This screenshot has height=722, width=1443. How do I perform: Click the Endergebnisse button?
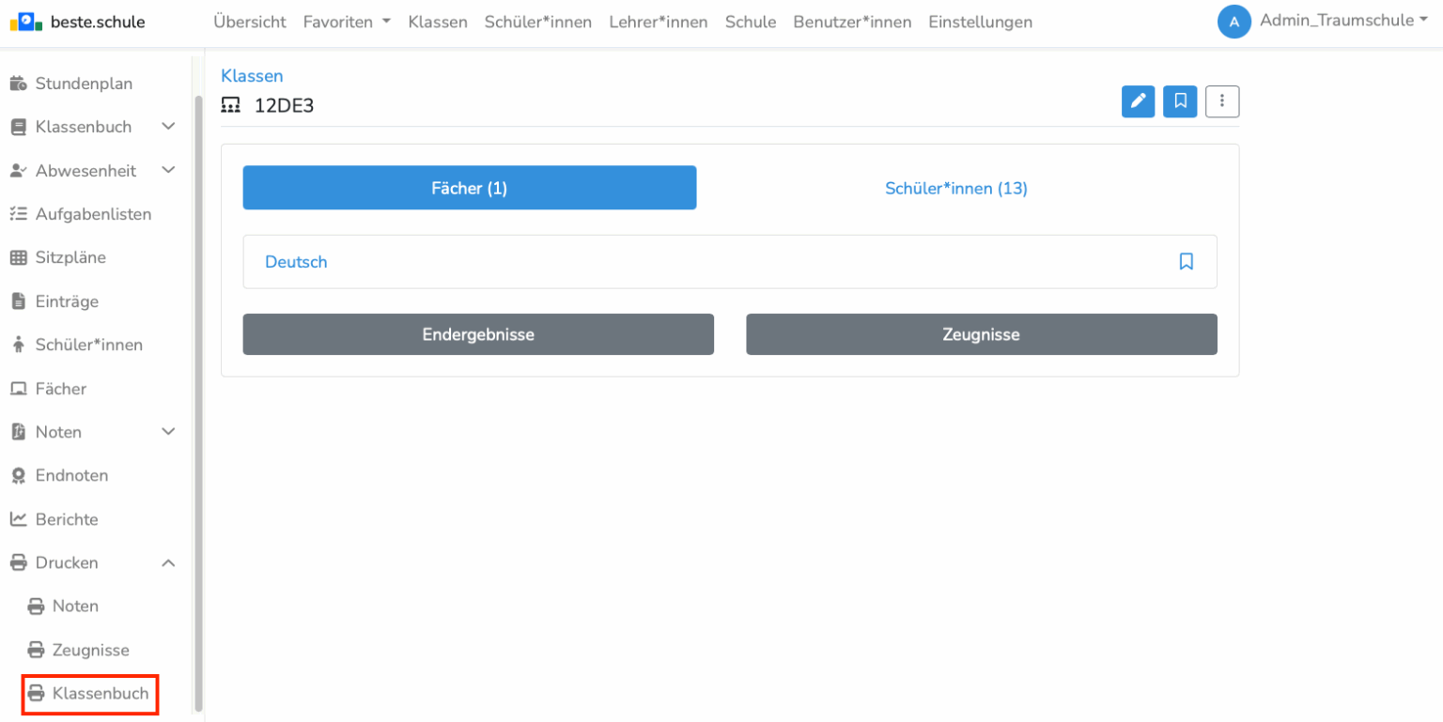[478, 334]
